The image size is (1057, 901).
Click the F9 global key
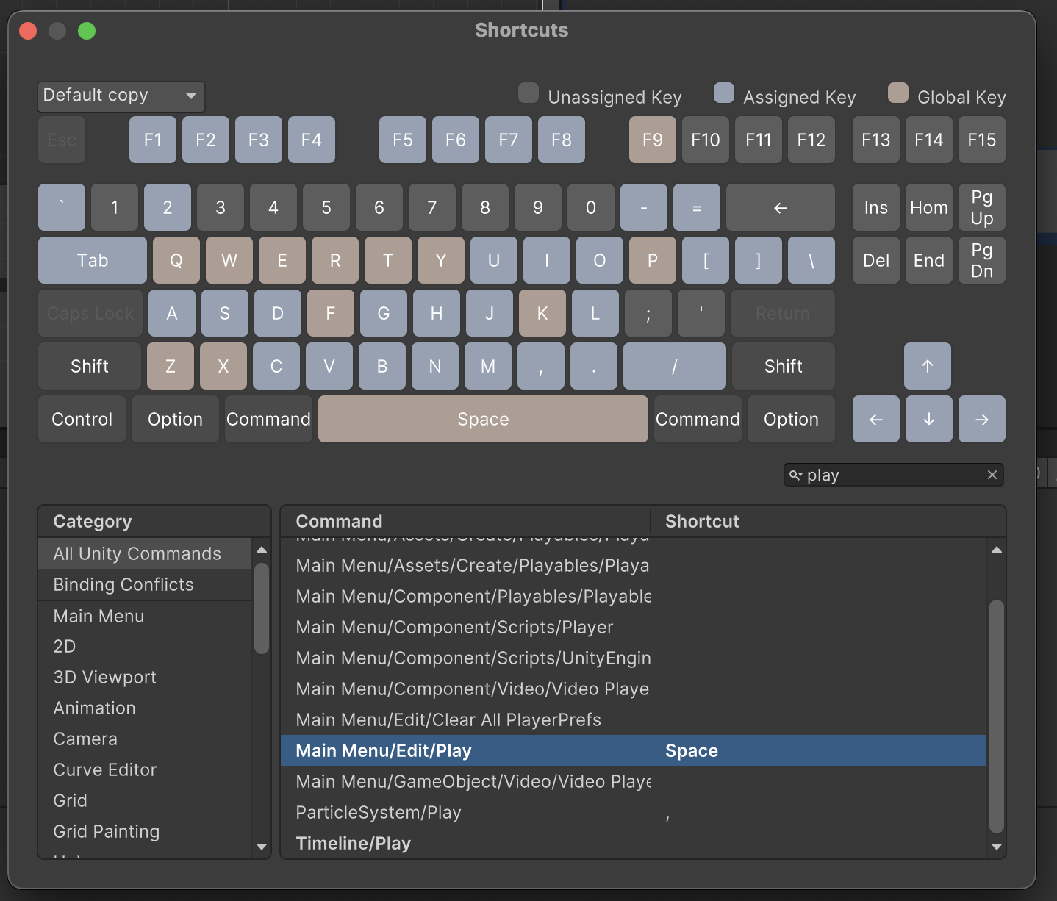(x=653, y=140)
